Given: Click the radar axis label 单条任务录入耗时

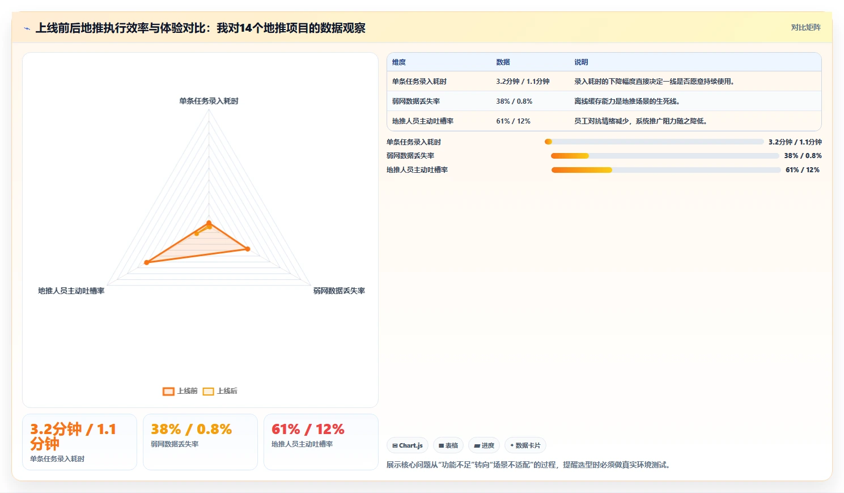Looking at the screenshot, I should [x=209, y=101].
